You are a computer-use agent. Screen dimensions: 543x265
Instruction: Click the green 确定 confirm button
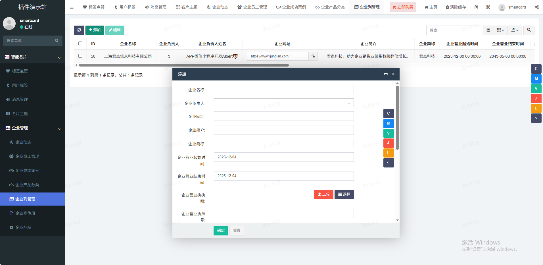[x=221, y=231]
